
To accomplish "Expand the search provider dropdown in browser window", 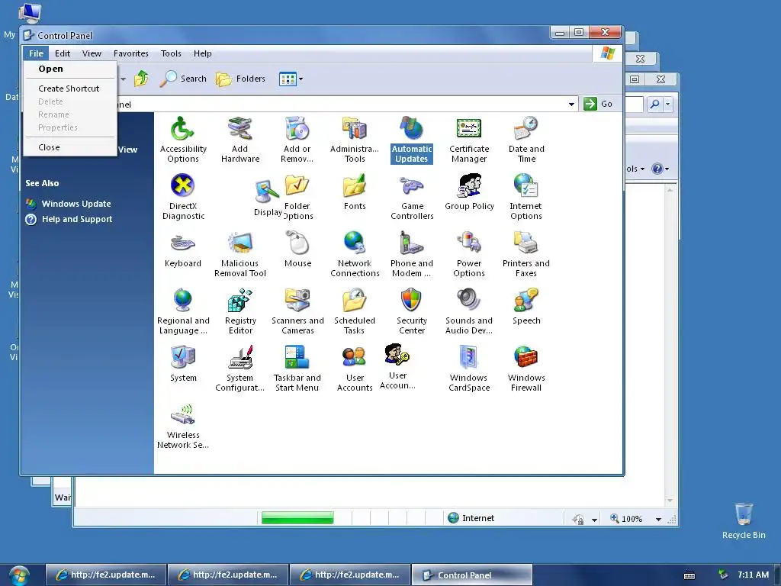I will click(668, 104).
